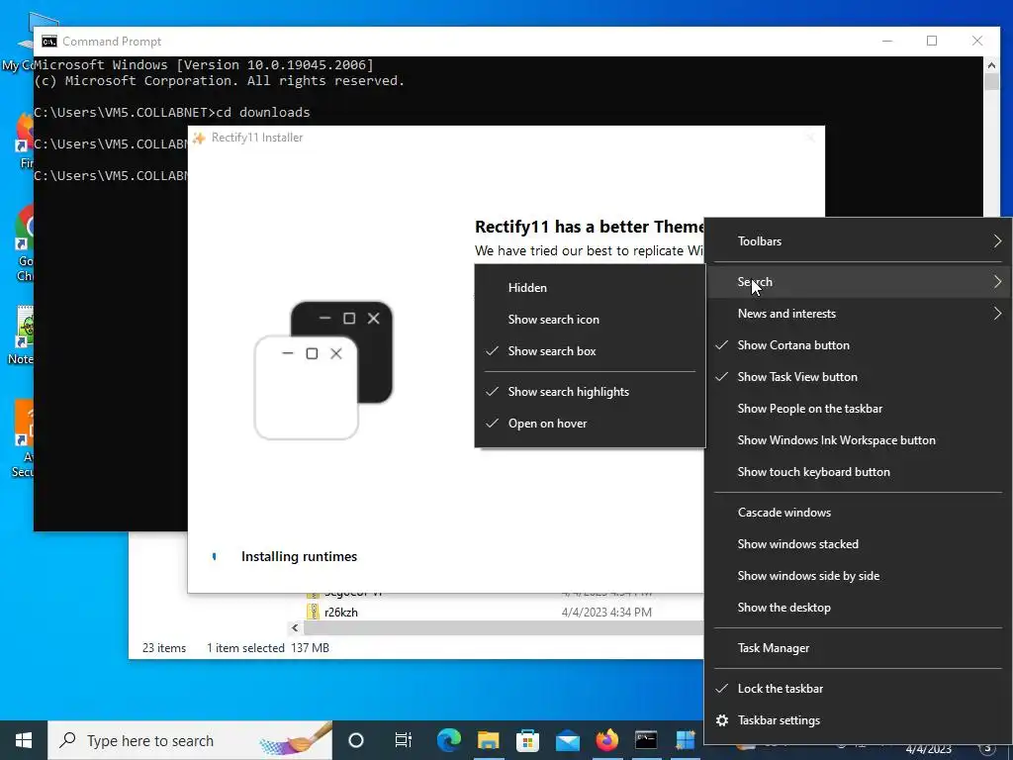Toggle Show Task View button
The width and height of the screenshot is (1013, 760).
coord(860,377)
